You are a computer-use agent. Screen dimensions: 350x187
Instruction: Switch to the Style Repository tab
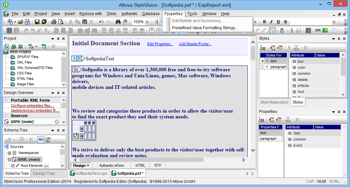[274, 102]
